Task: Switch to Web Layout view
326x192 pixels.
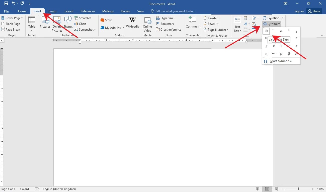Action: (277, 189)
